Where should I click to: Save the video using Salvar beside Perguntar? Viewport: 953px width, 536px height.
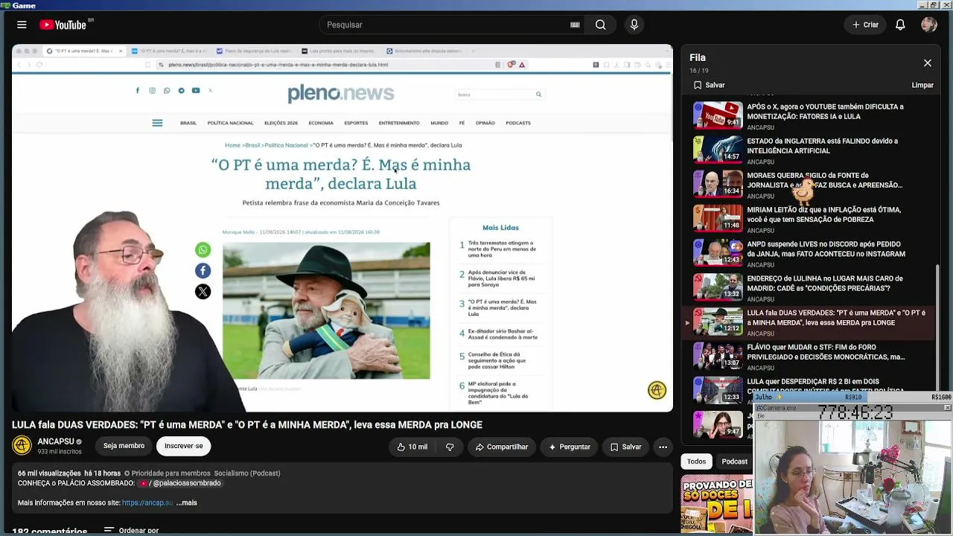click(x=625, y=447)
